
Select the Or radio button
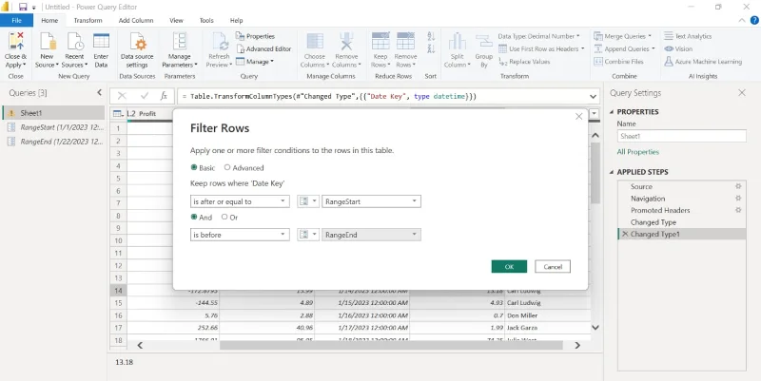coord(224,218)
